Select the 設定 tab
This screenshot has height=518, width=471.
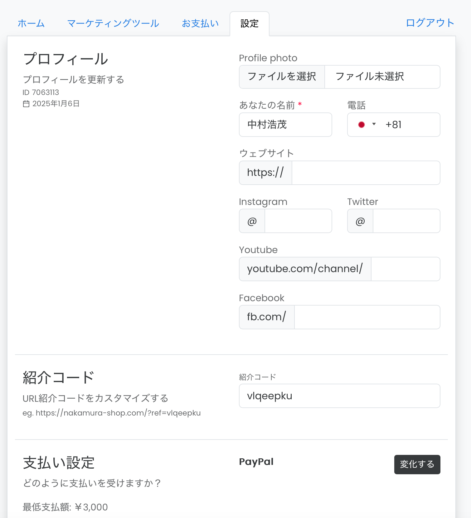coord(250,24)
